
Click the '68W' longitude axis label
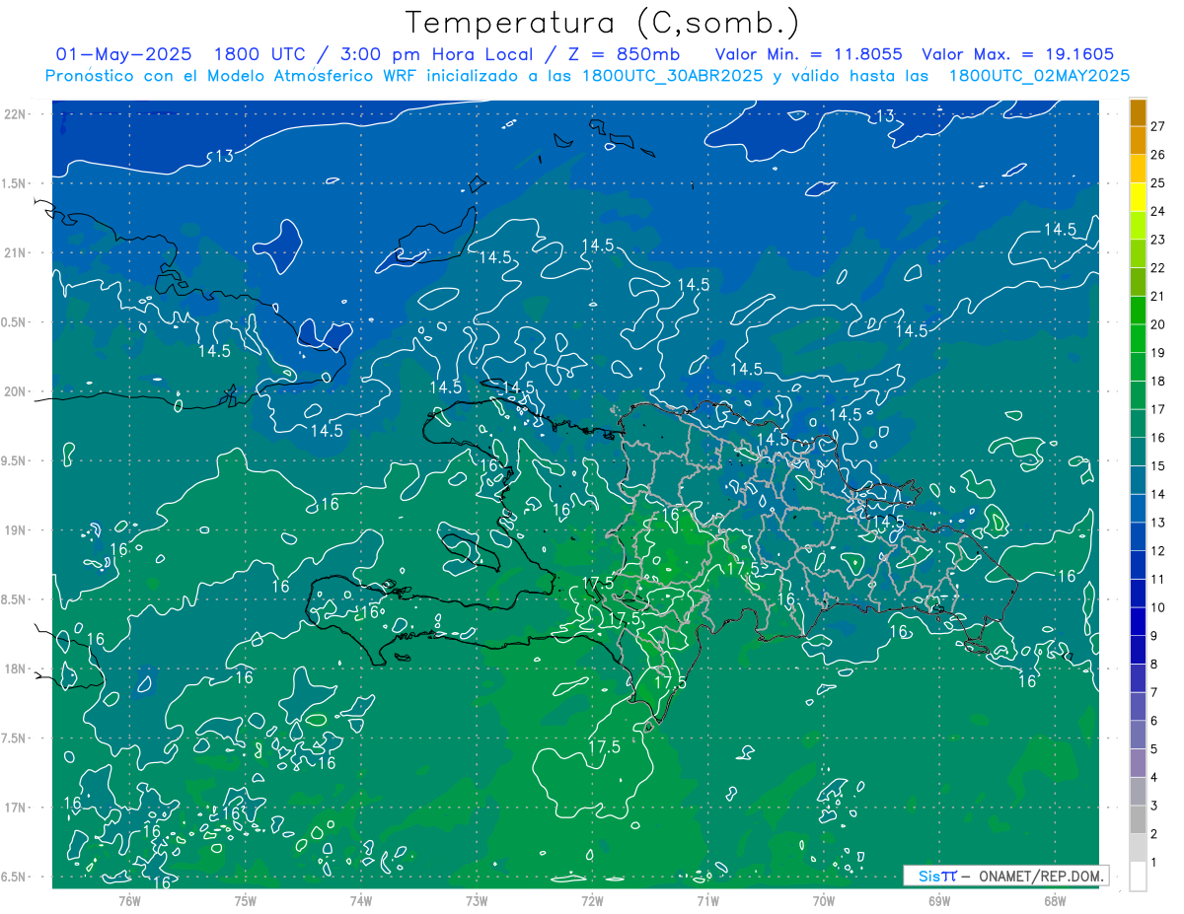pos(1055,900)
